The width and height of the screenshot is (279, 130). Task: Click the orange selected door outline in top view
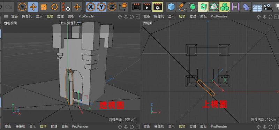(206, 88)
